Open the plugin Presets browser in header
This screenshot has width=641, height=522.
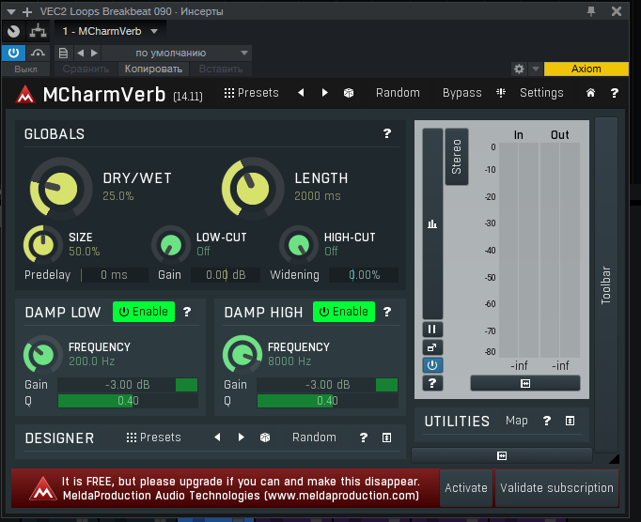point(251,93)
